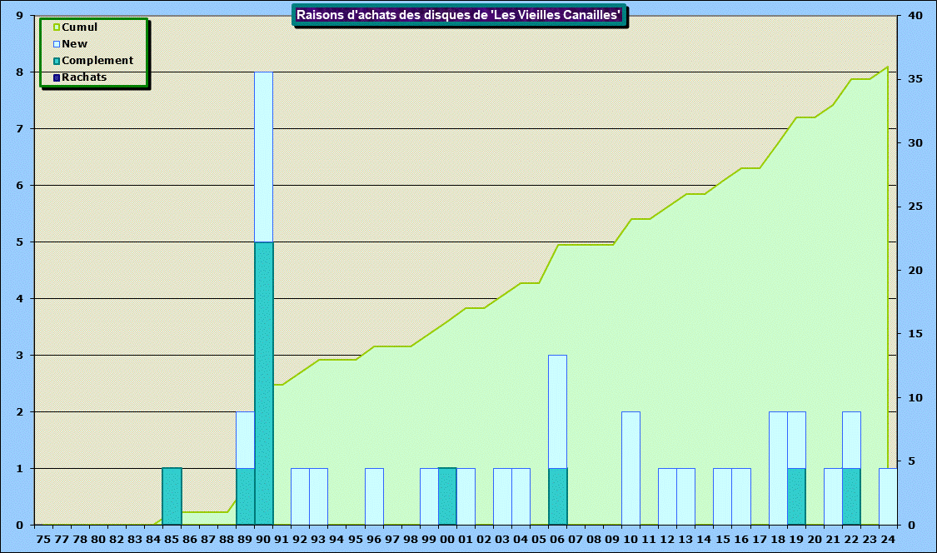
Task: Click the New legend color swatch
Action: click(x=57, y=44)
